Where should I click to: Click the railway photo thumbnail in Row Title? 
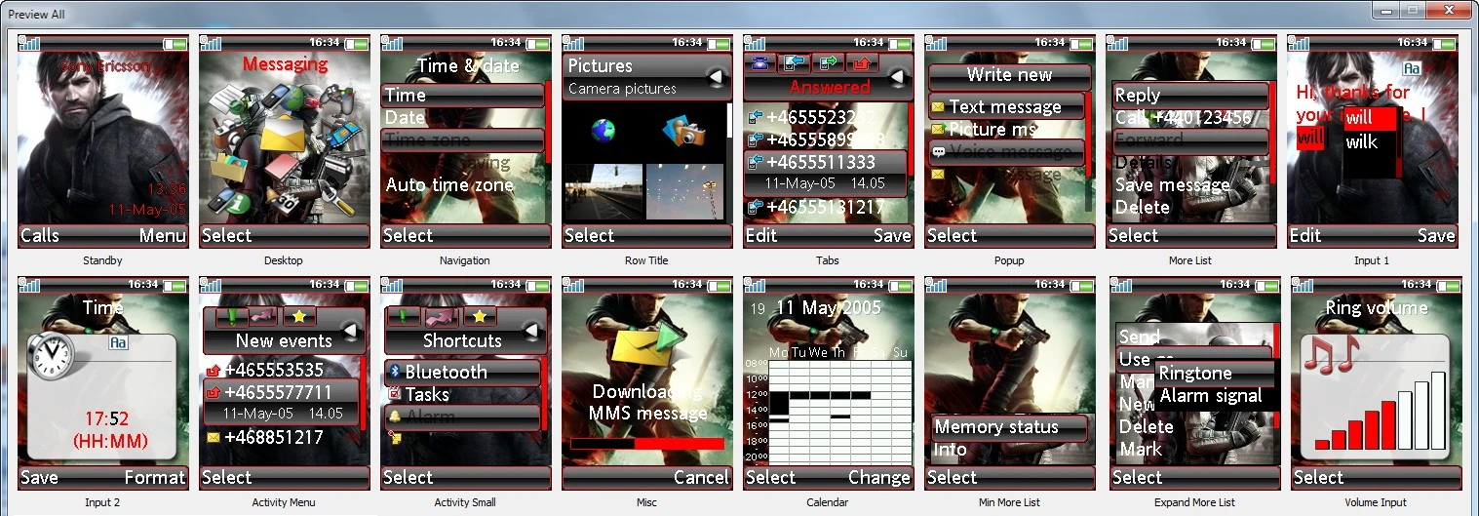point(604,192)
